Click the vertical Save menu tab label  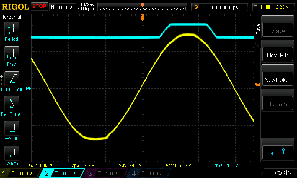pyautogui.click(x=258, y=29)
